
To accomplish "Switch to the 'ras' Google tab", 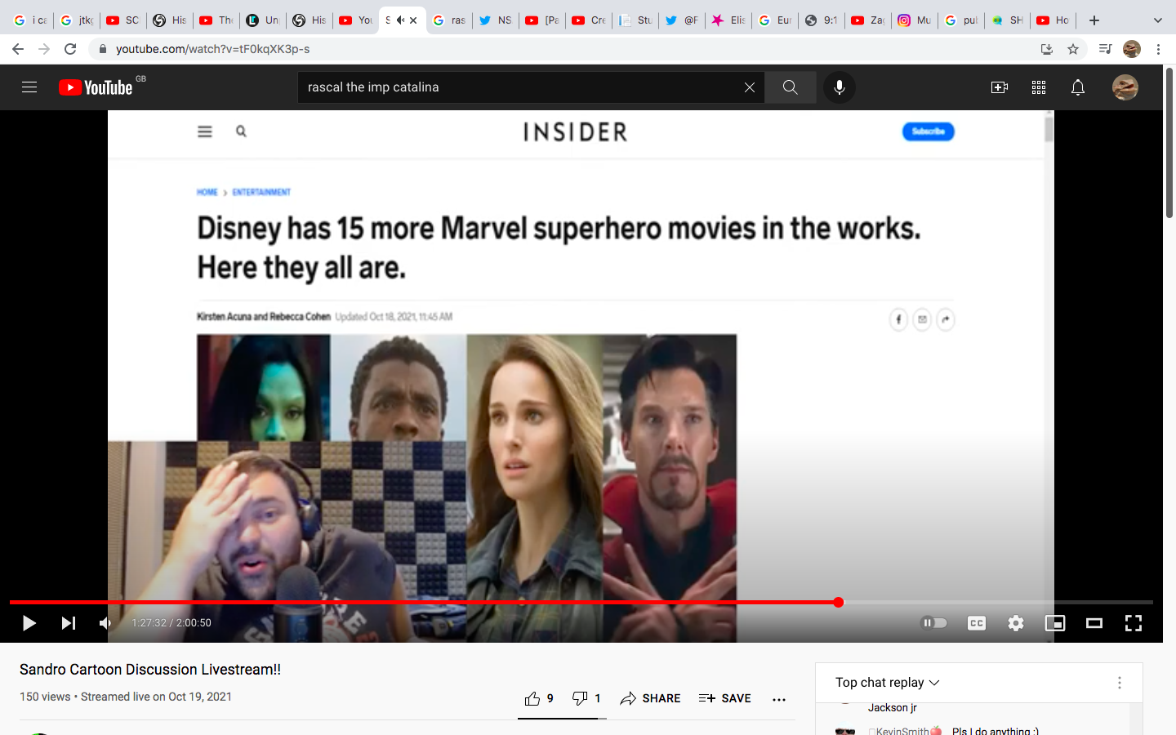I will point(449,20).
